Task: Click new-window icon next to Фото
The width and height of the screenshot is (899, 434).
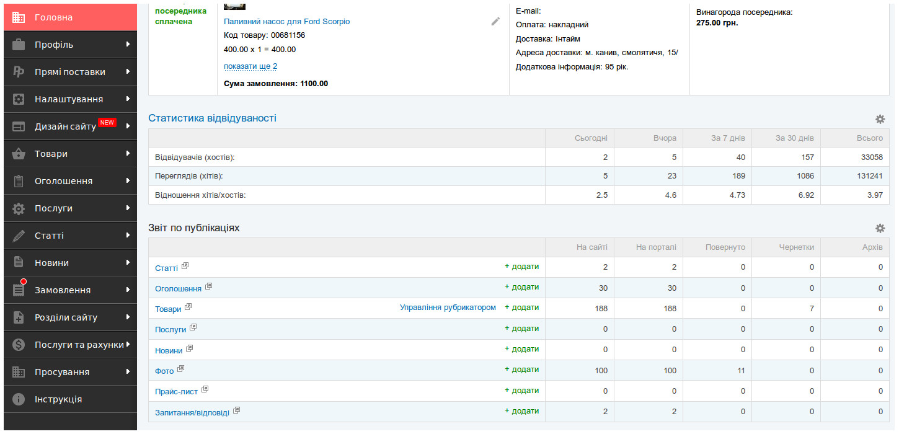Action: click(180, 369)
